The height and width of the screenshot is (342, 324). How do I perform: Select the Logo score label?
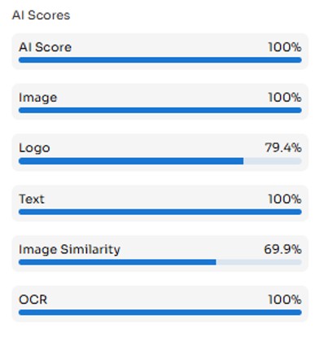(x=34, y=148)
